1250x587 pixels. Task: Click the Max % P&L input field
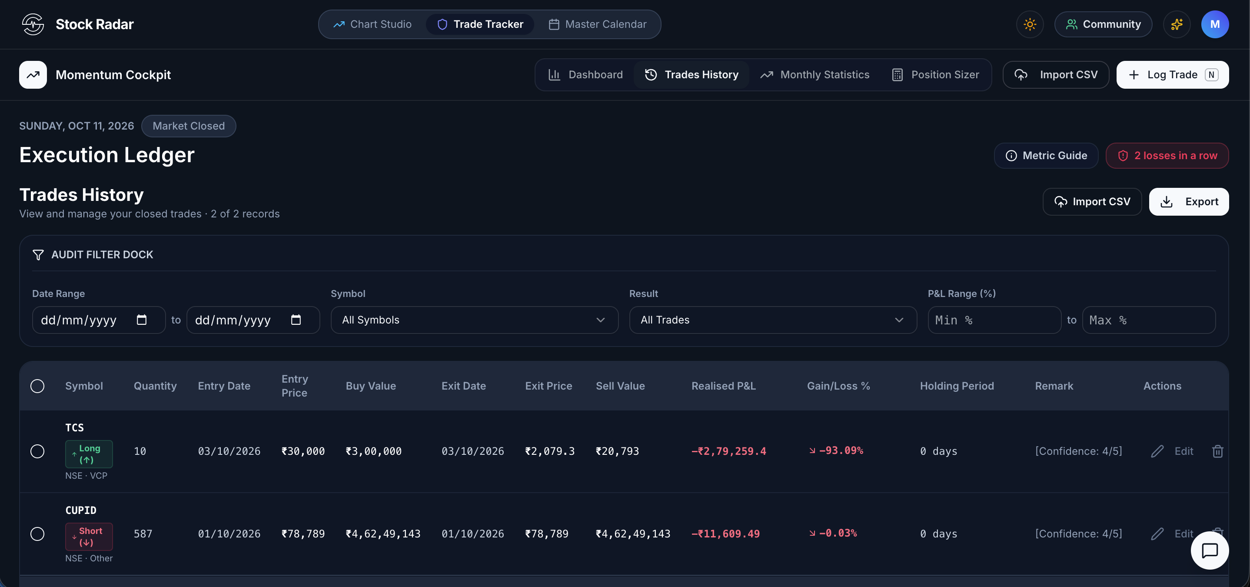[1149, 320]
